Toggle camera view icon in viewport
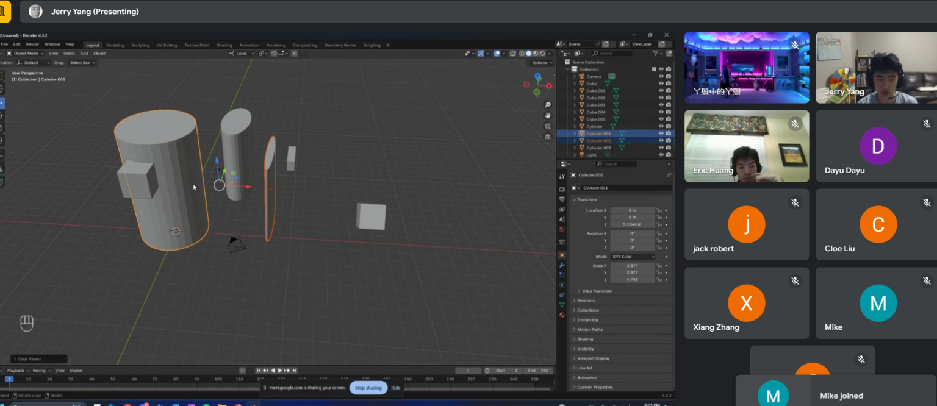Viewport: 937px width, 406px height. click(548, 126)
